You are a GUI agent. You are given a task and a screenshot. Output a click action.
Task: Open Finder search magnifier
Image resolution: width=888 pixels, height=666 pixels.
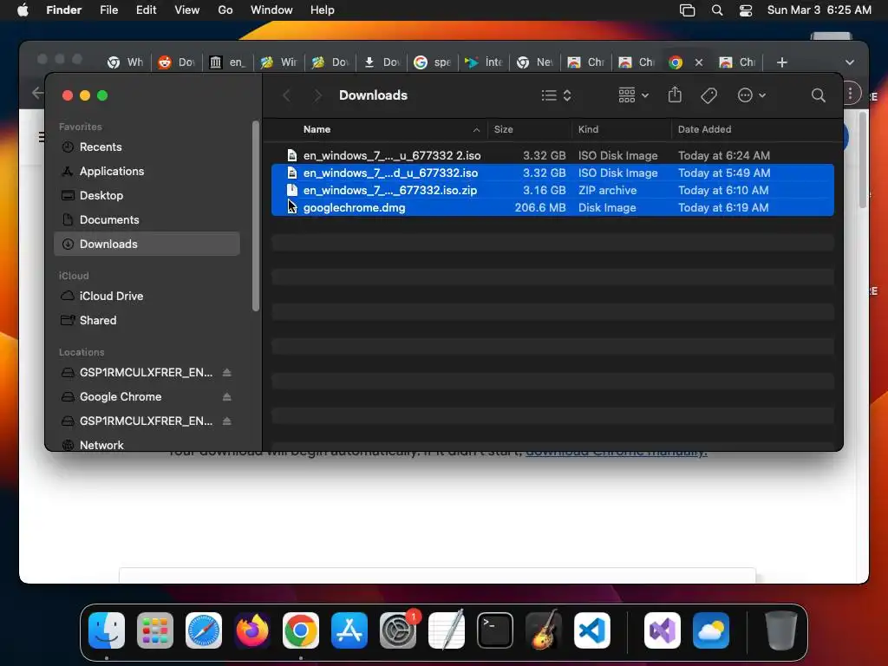coord(819,95)
